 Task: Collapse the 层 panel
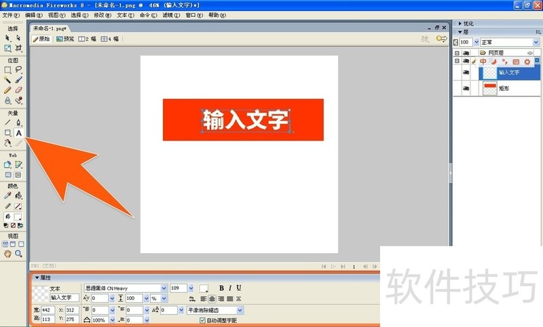(x=460, y=32)
